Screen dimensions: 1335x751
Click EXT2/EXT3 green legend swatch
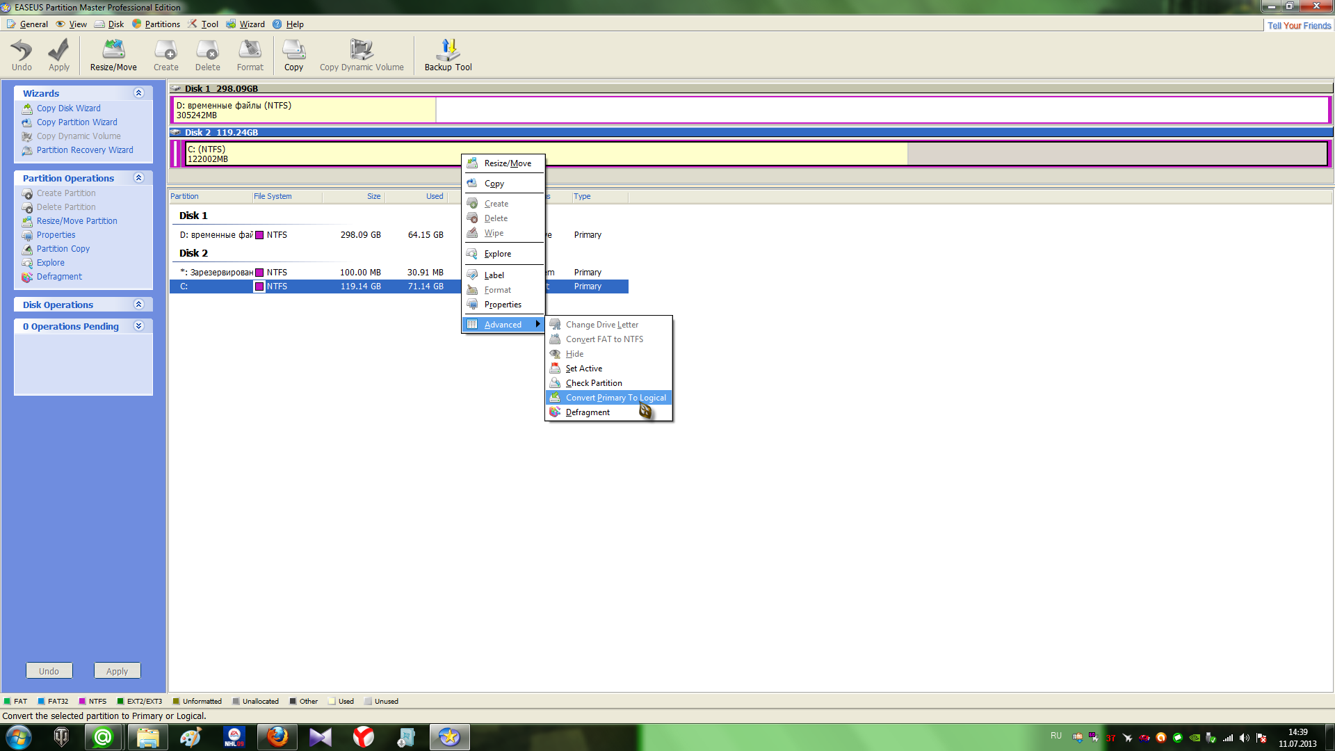tap(120, 702)
